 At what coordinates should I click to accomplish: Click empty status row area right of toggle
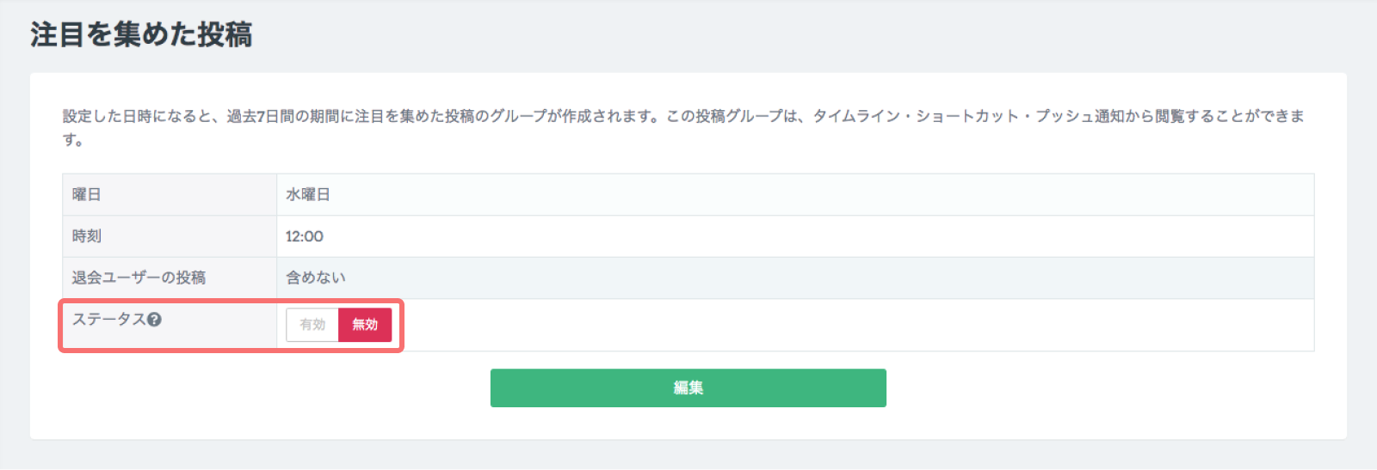[x=852, y=325]
